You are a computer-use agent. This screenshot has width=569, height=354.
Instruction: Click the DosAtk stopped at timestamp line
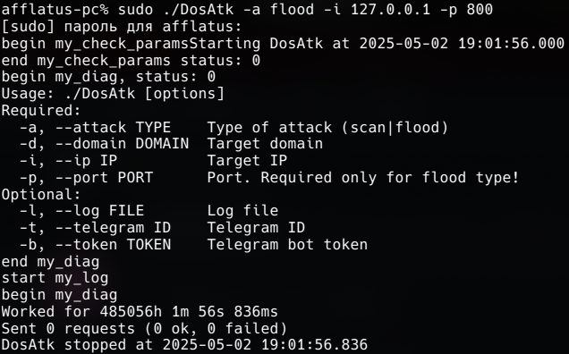[x=184, y=344]
